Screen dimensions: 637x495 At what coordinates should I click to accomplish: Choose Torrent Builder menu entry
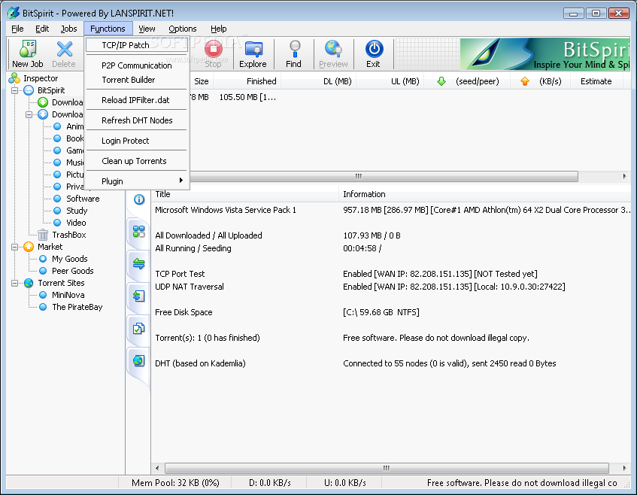(x=138, y=80)
